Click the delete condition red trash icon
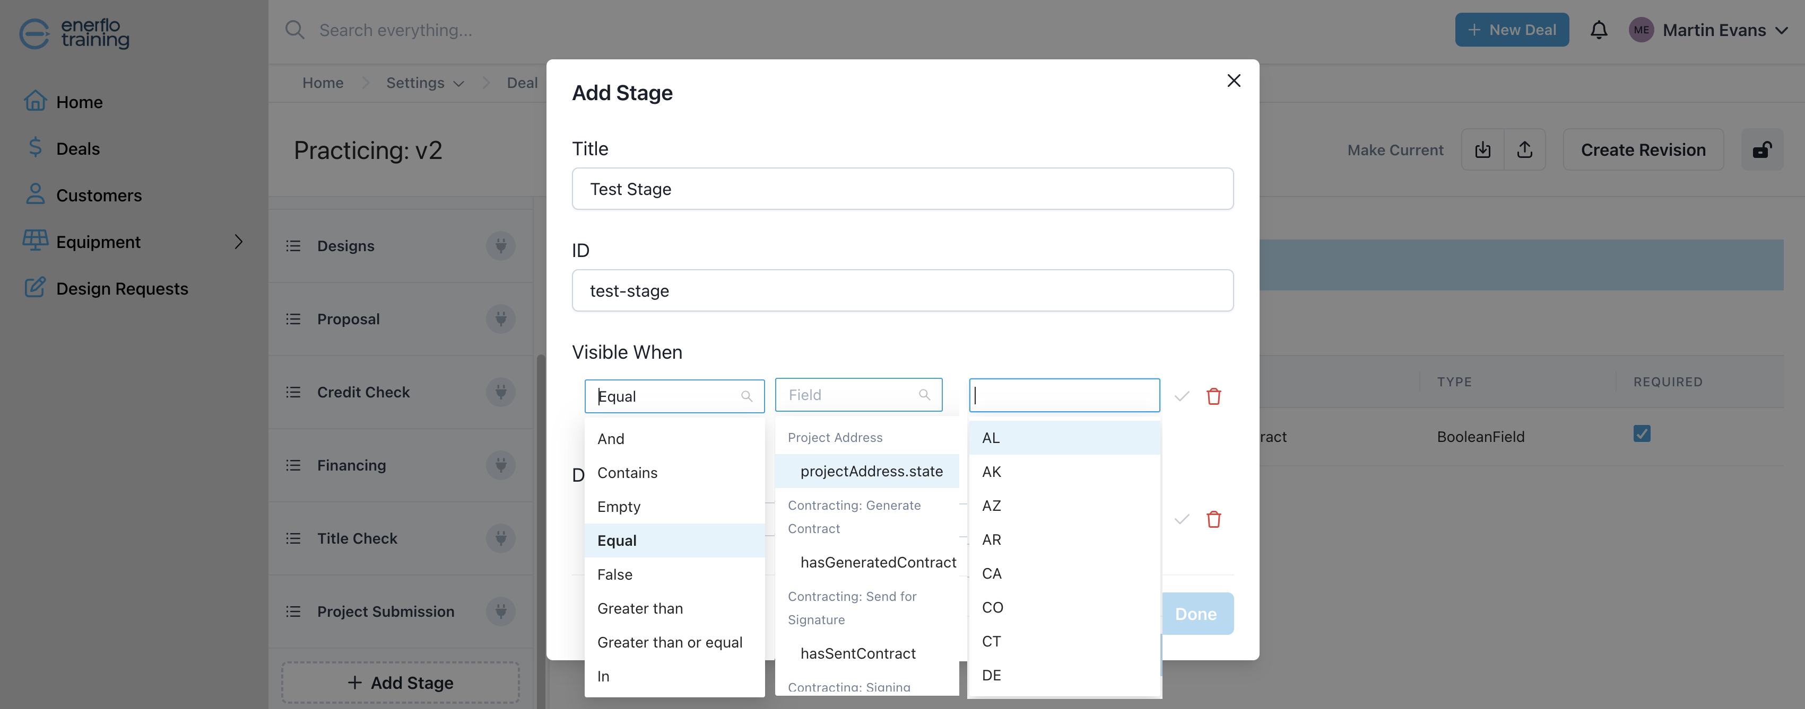Viewport: 1805px width, 709px height. click(1212, 395)
